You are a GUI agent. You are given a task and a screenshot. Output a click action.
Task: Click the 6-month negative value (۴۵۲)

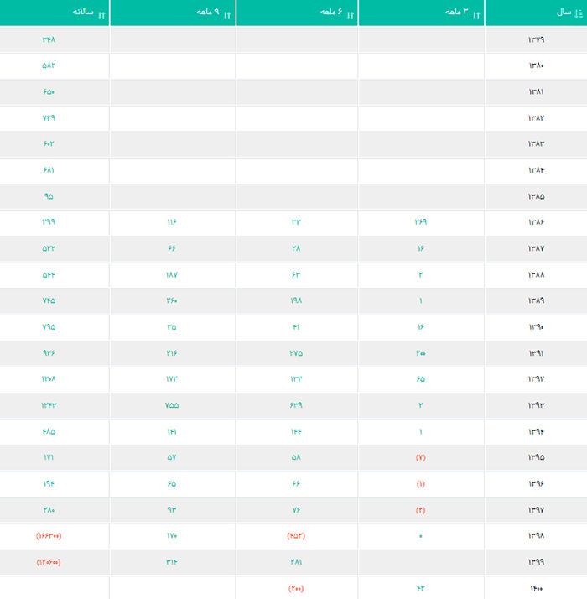(x=296, y=536)
